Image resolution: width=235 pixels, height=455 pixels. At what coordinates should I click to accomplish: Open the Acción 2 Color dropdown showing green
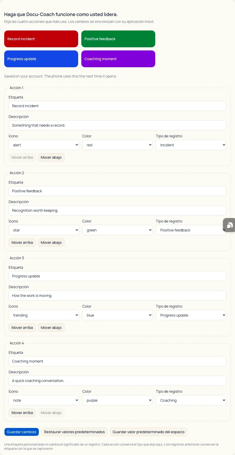pos(117,230)
